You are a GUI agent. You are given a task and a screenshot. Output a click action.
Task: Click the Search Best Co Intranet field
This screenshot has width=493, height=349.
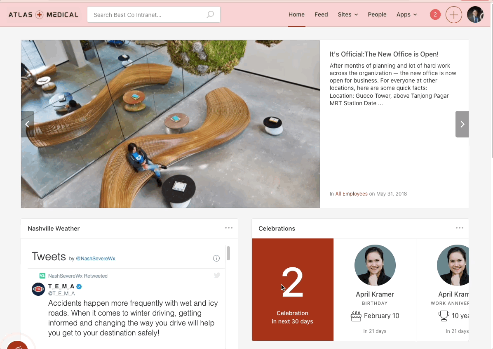148,15
